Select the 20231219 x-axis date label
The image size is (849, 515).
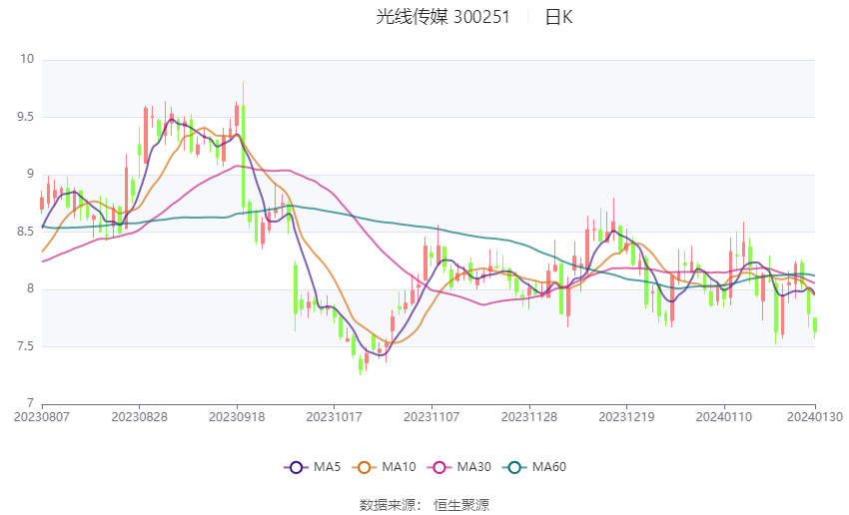[626, 417]
